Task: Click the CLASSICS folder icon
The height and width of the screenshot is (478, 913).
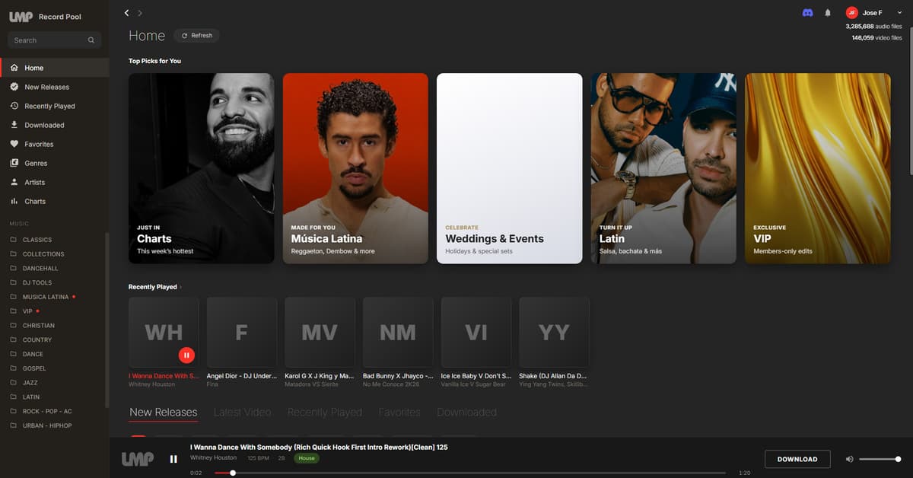Action: tap(13, 240)
